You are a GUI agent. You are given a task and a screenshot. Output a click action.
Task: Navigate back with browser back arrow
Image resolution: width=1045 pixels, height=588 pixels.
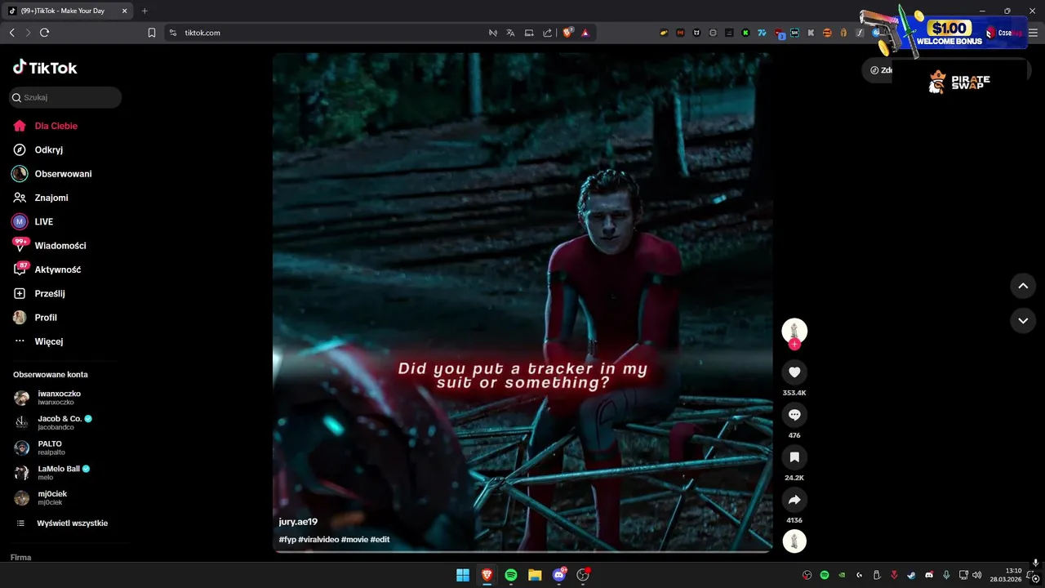[x=11, y=33]
